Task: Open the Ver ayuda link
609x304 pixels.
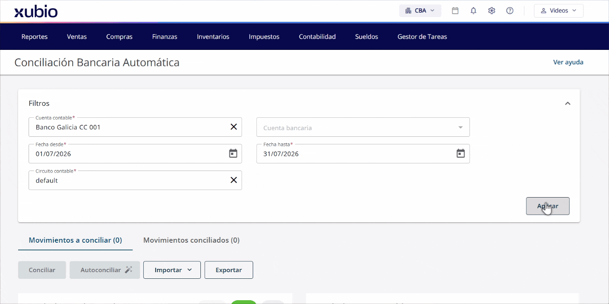Action: click(568, 62)
